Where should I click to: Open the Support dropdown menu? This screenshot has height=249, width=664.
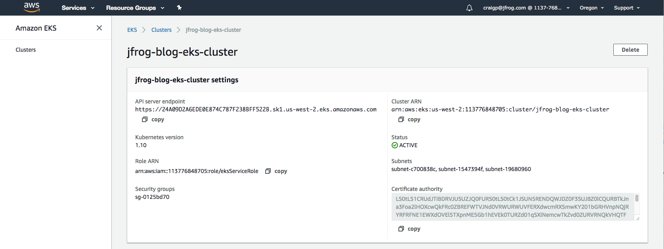(627, 8)
